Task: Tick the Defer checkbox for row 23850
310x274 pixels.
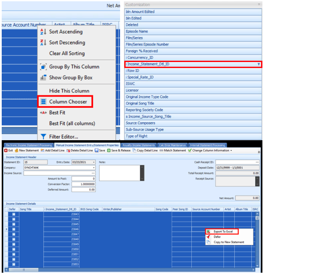Action: coord(13,249)
